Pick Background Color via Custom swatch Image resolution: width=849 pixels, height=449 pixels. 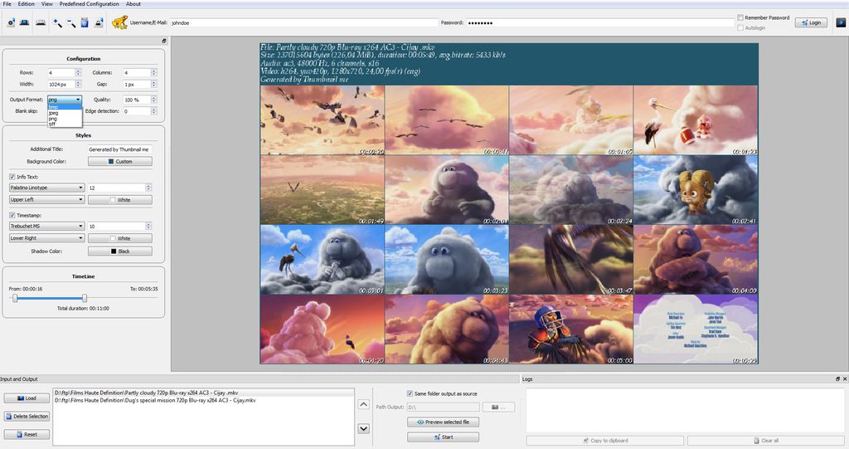click(119, 162)
